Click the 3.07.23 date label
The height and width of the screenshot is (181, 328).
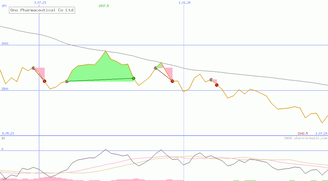click(40, 3)
